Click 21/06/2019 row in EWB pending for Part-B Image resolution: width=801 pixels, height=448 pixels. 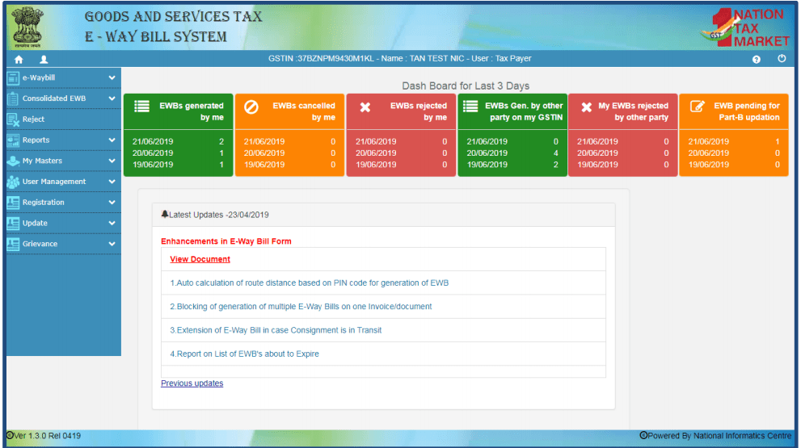pyautogui.click(x=734, y=141)
